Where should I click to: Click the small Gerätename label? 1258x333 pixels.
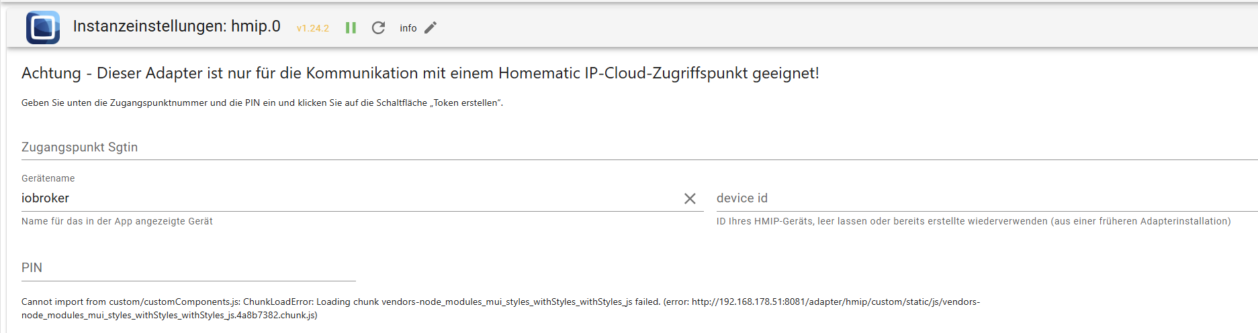(x=48, y=178)
